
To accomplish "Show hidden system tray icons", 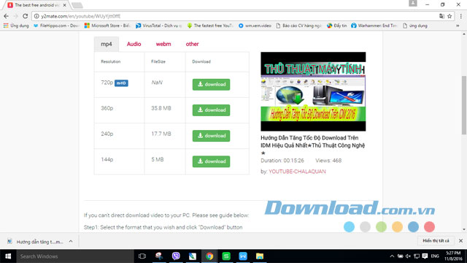I will pyautogui.click(x=392, y=256).
